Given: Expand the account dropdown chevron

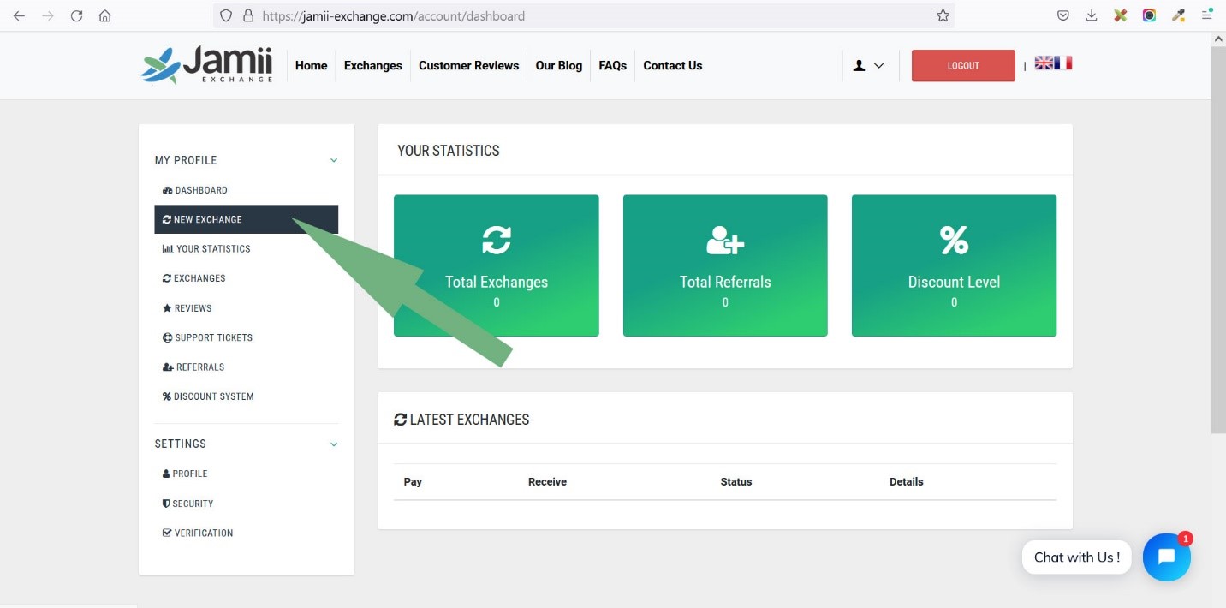Looking at the screenshot, I should coord(878,65).
